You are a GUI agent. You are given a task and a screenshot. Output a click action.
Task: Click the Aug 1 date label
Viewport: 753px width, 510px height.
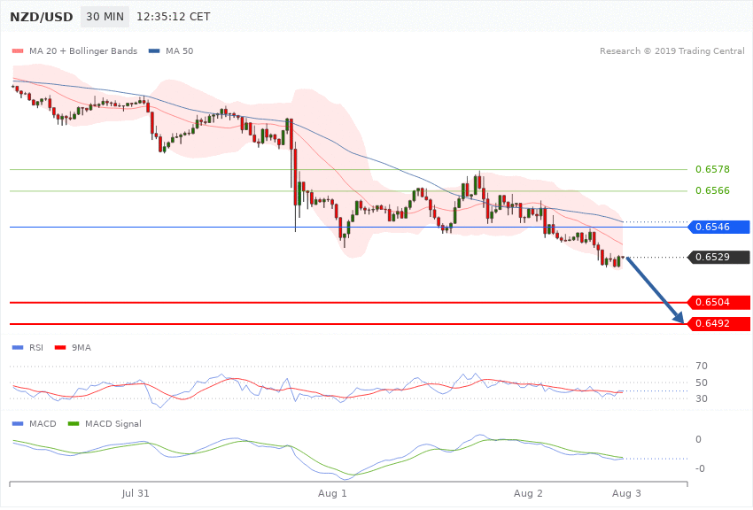tap(332, 493)
